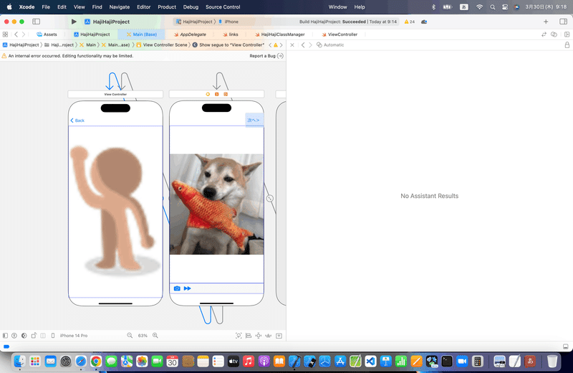
Task: Open the Align constraints menu
Action: [249, 335]
